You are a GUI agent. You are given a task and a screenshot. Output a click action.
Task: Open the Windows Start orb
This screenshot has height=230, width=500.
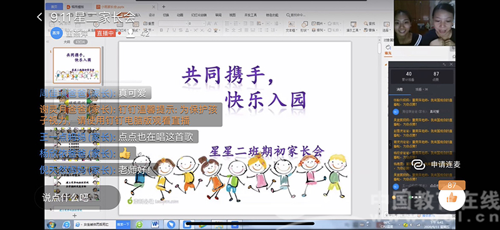point(51,224)
